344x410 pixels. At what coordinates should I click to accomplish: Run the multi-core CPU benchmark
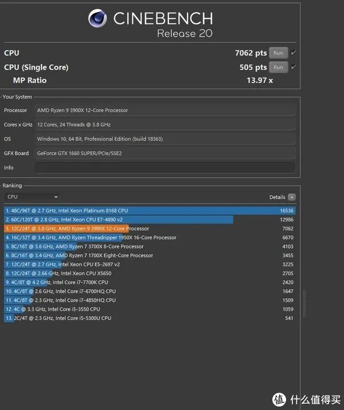[278, 53]
